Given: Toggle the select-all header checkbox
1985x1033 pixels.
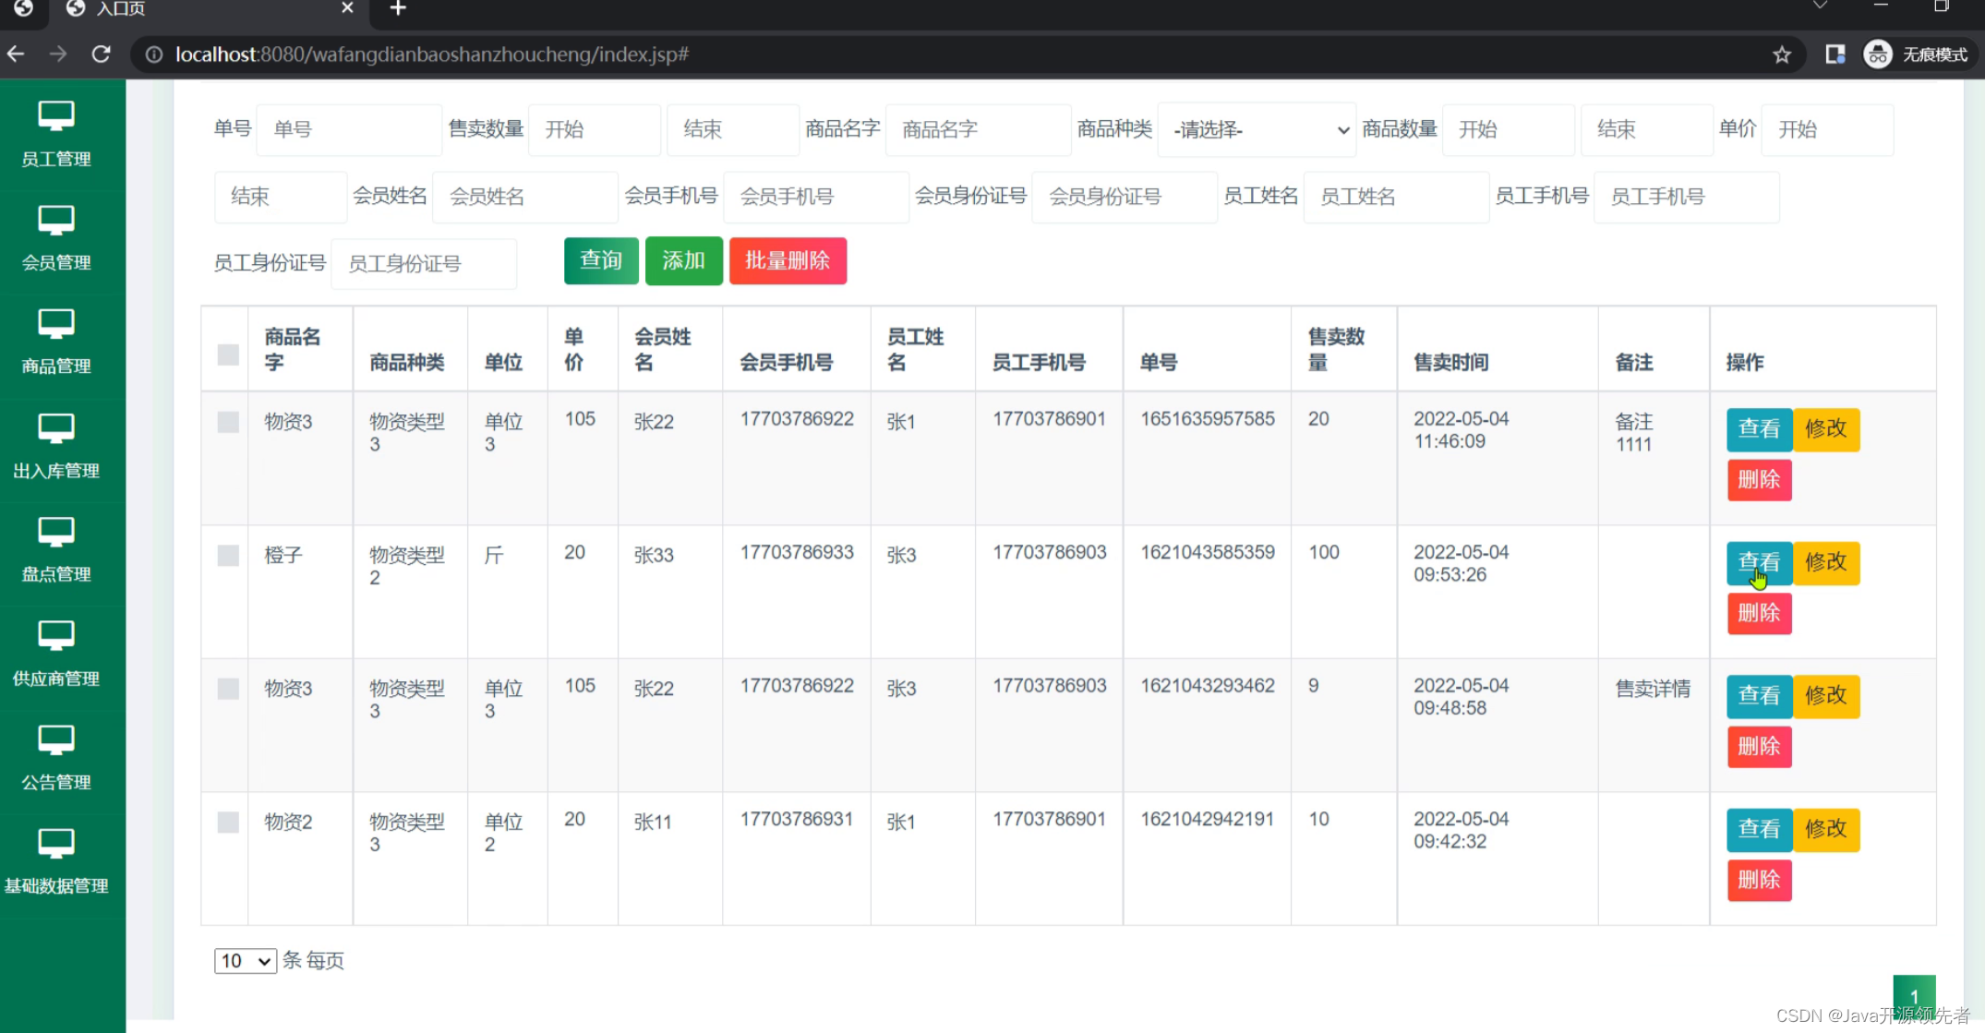Looking at the screenshot, I should [228, 354].
